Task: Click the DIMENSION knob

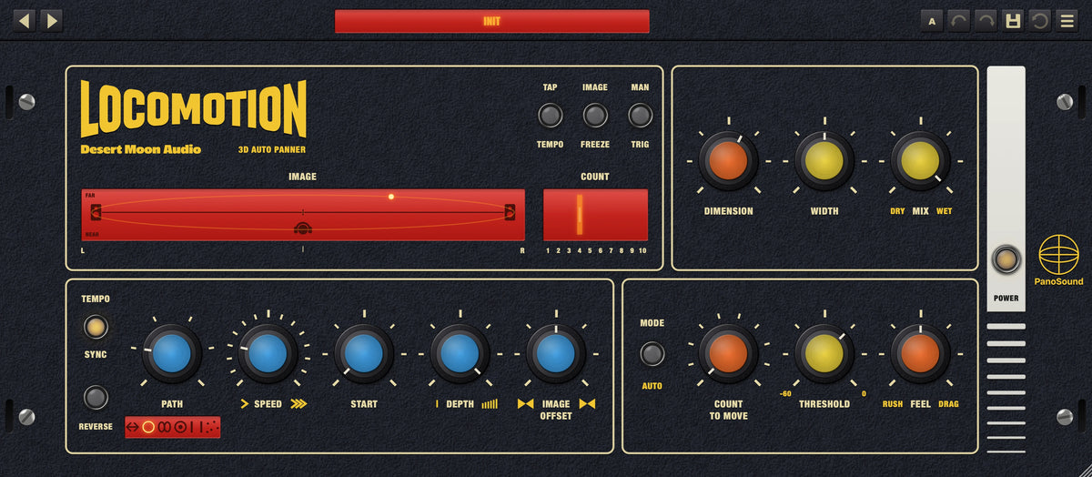Action: (728, 160)
